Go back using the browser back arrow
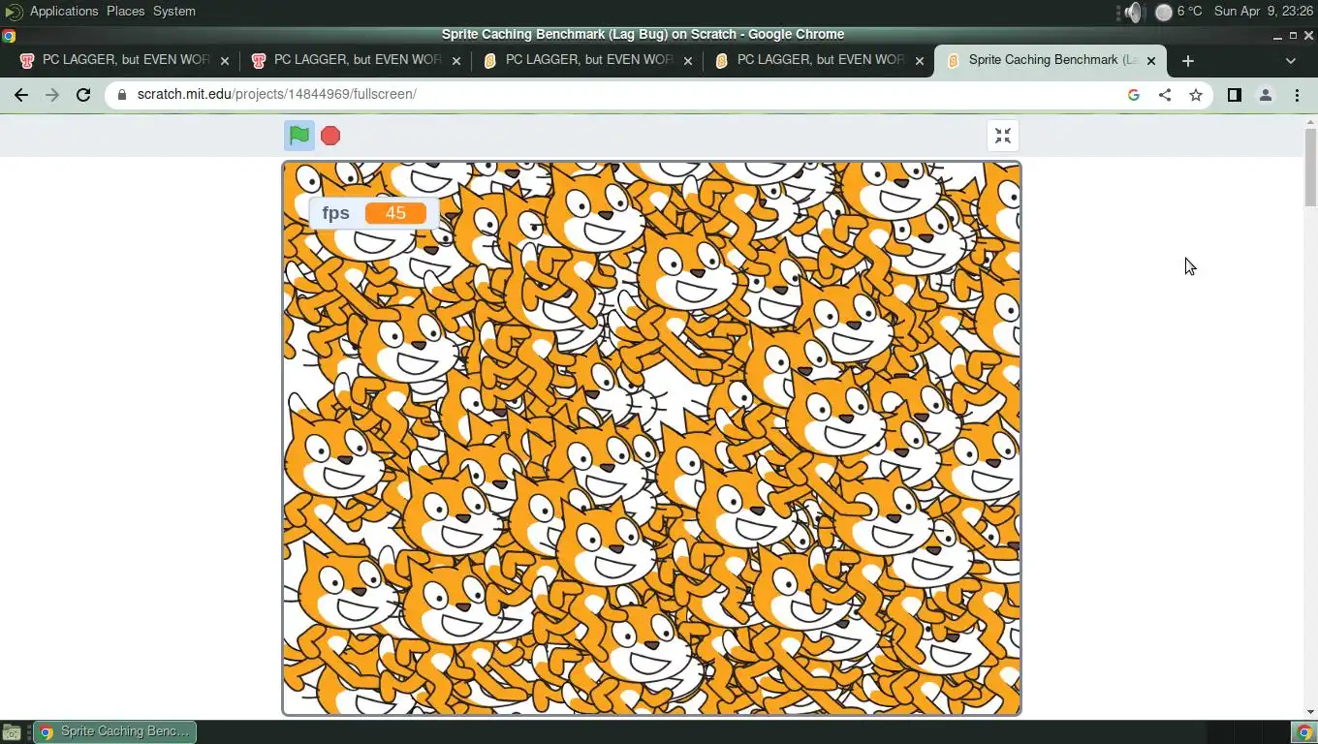 21,95
